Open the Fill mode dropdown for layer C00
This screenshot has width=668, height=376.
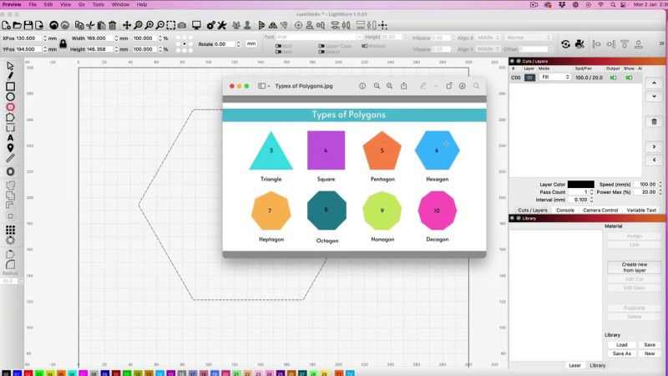554,77
